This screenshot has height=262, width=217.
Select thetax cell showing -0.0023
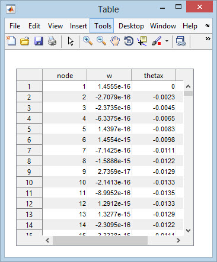point(154,97)
